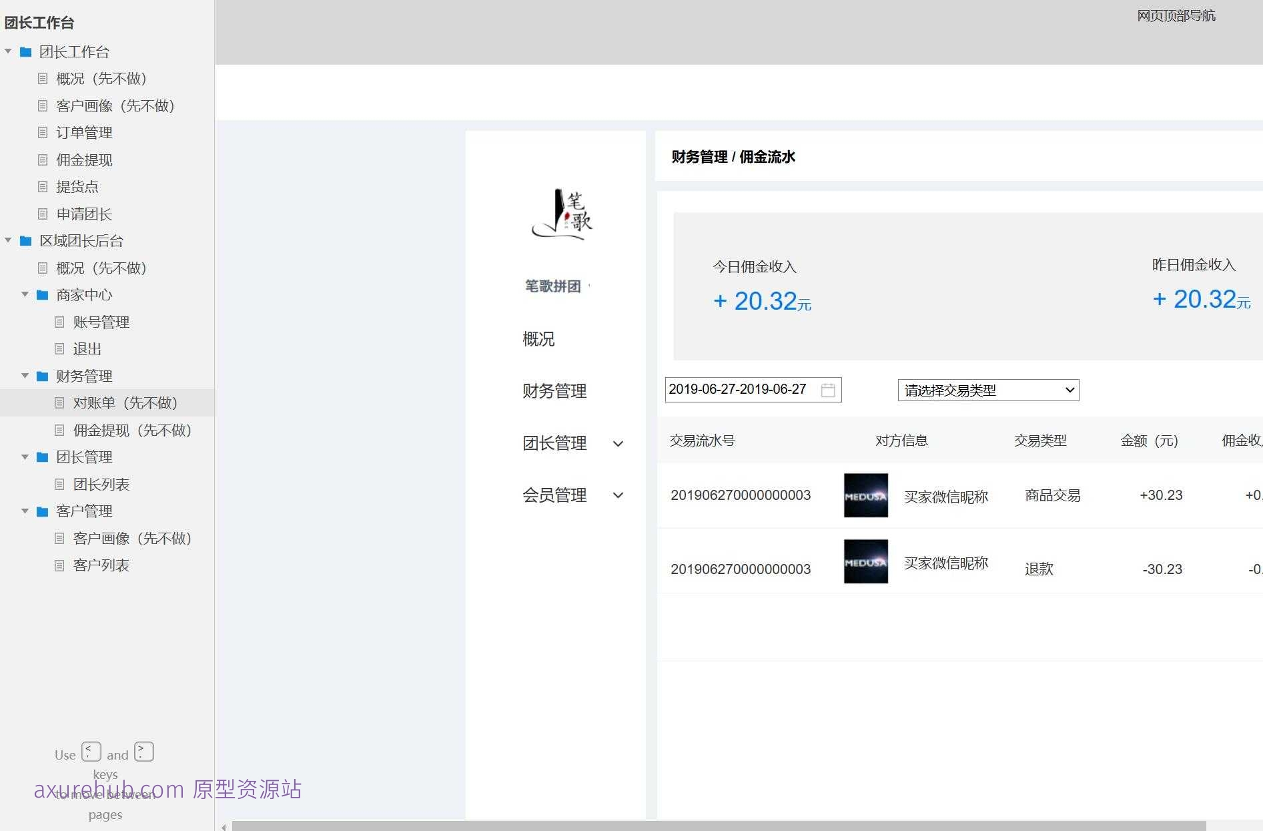Image resolution: width=1263 pixels, height=831 pixels.
Task: Click the MEDUSA thumbnail in the first table row
Action: [x=865, y=495]
